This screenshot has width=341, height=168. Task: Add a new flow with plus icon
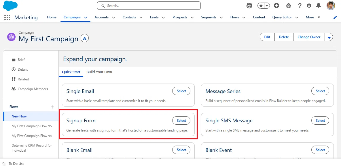[x=52, y=107]
